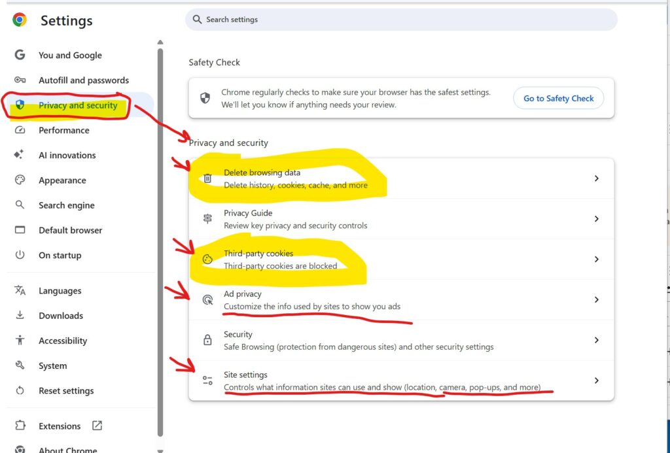Screen dimensions: 670x453
Task: Click the 'Safety Check' section heading
Action: 214,62
